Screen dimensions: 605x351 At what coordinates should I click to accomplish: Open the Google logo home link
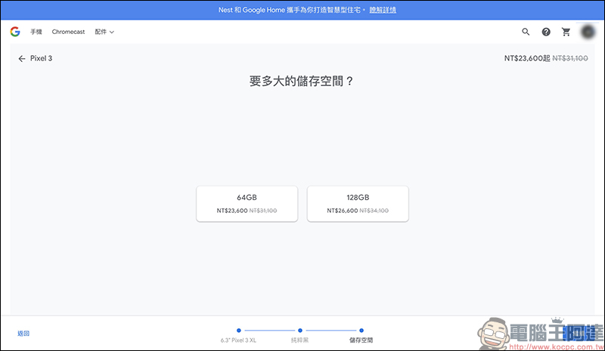[x=15, y=32]
